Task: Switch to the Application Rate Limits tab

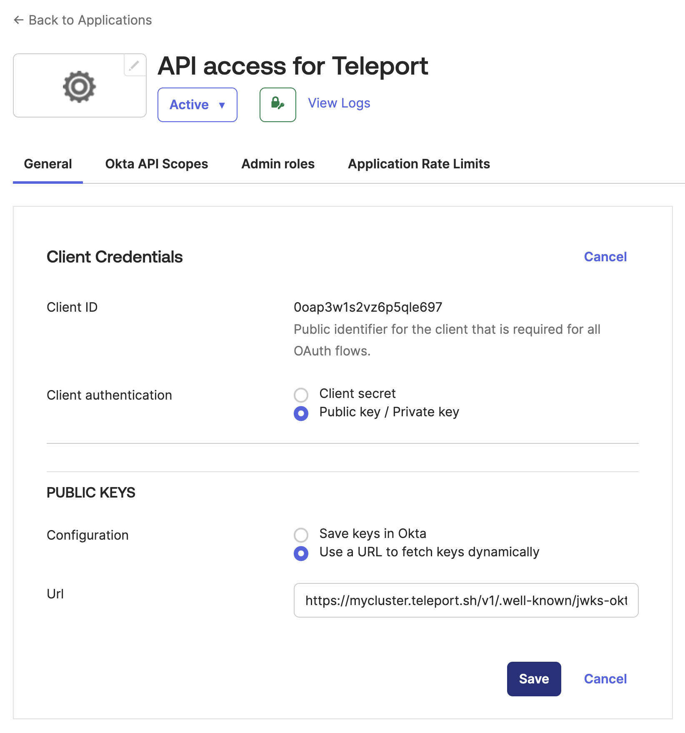Action: pyautogui.click(x=419, y=164)
